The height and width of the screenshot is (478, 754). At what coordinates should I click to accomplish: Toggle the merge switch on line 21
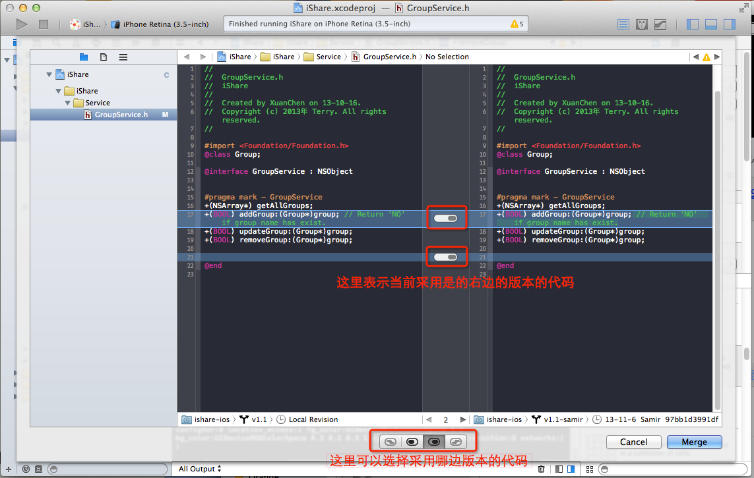click(x=445, y=257)
